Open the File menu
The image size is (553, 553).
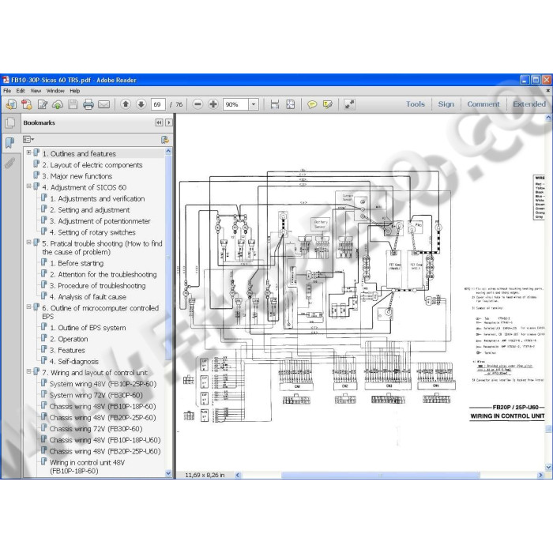[7, 91]
